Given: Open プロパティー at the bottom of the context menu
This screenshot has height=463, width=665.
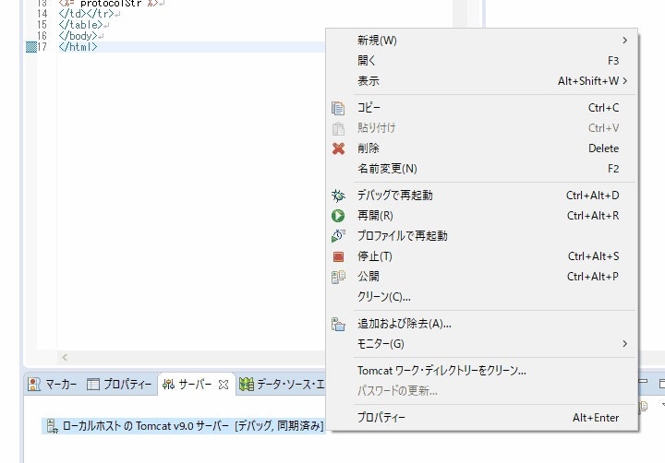Looking at the screenshot, I should (x=483, y=418).
